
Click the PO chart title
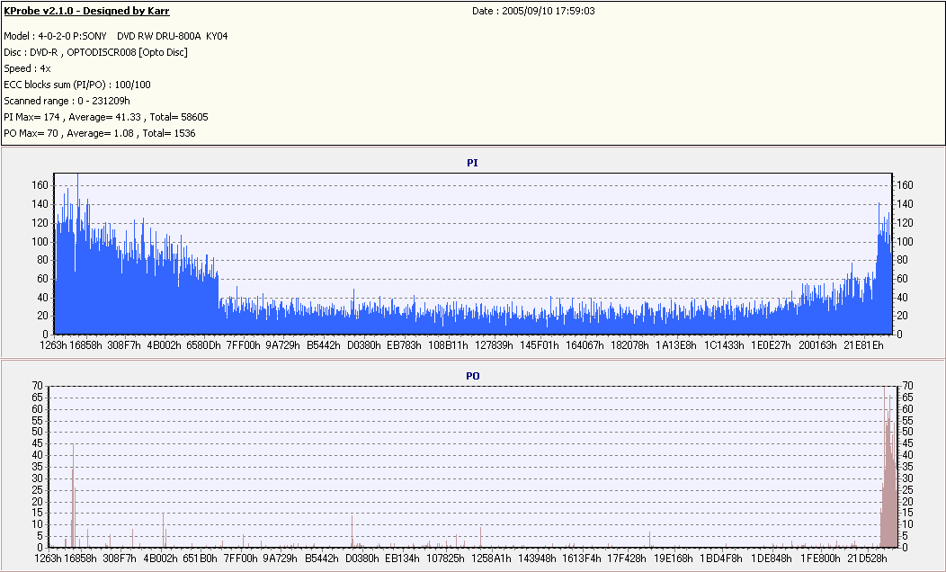[472, 376]
